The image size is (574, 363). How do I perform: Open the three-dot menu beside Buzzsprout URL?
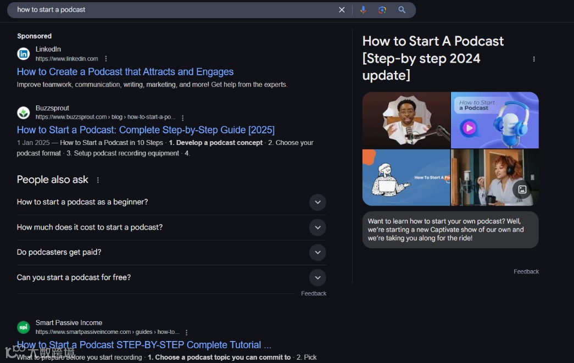(183, 118)
